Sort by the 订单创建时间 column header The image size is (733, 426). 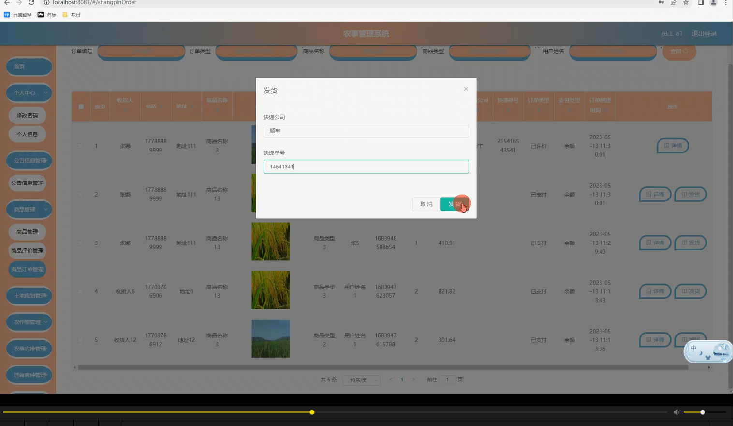[x=600, y=106]
